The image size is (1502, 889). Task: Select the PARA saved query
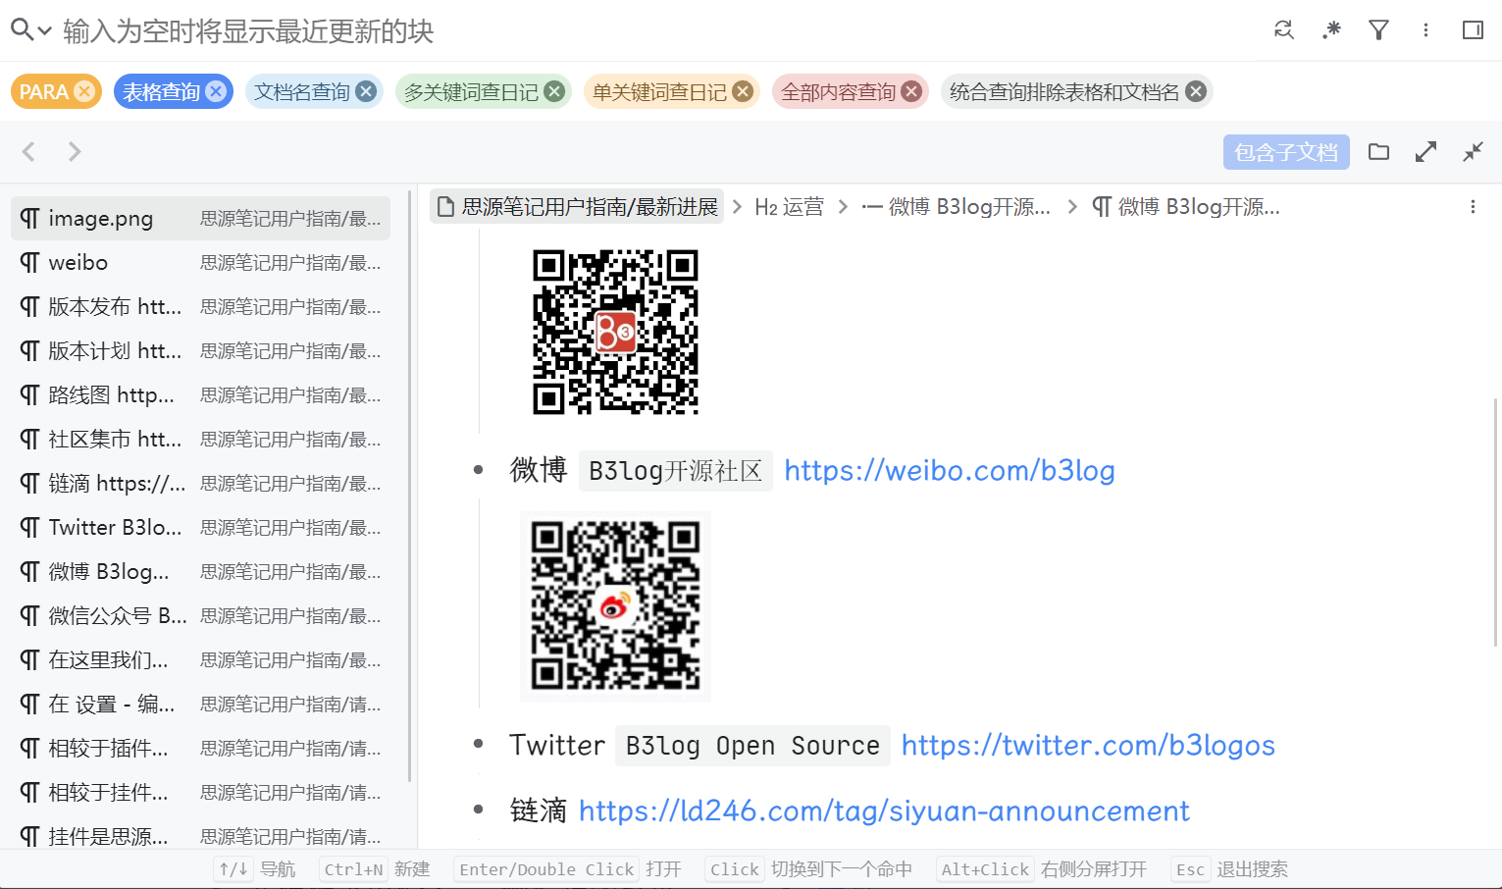coord(44,91)
